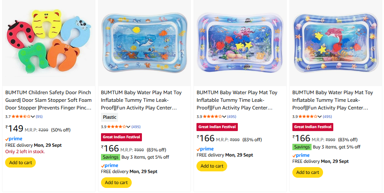
Task: Add the Door Pinch Guard to cart
Action: 20,162
